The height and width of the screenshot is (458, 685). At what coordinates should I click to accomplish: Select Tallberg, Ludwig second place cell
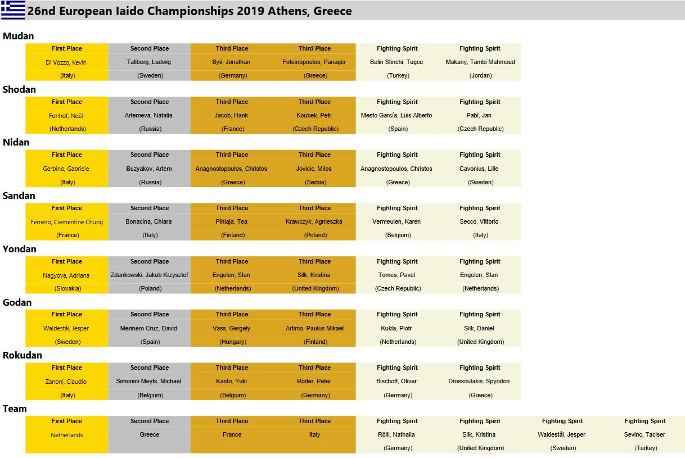click(x=149, y=62)
